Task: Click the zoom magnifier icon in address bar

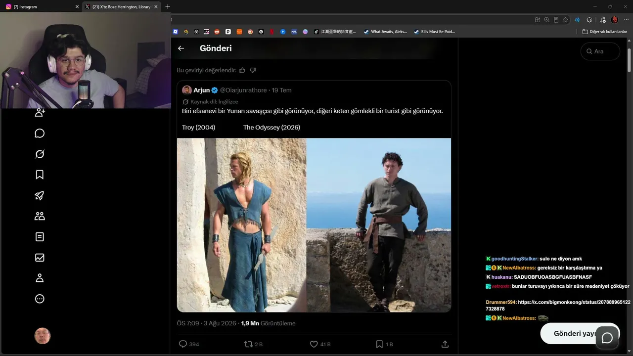Action: tap(546, 20)
